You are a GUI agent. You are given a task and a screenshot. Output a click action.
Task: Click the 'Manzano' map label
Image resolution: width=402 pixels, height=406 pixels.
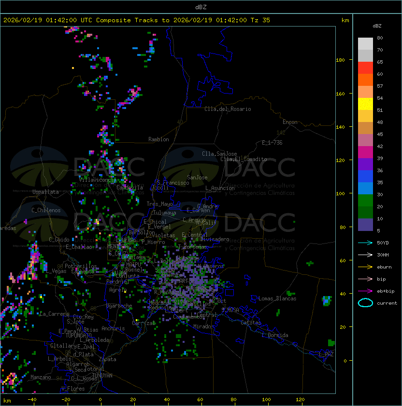(x=41, y=377)
